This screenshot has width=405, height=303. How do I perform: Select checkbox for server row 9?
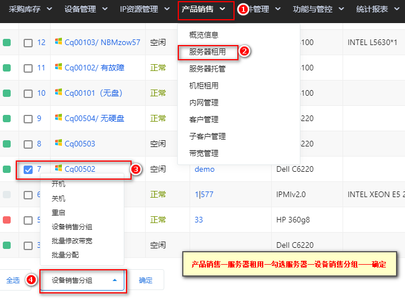coord(28,119)
